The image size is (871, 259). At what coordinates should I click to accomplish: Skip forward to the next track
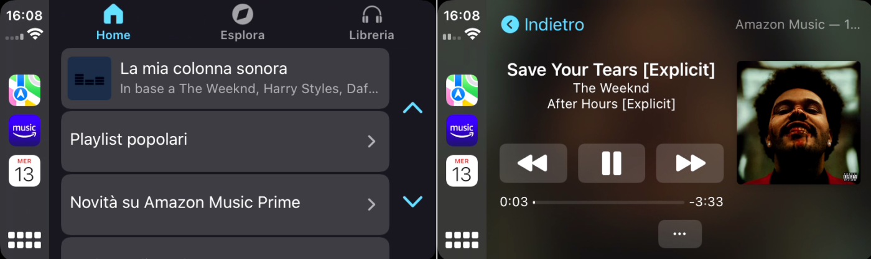(690, 163)
